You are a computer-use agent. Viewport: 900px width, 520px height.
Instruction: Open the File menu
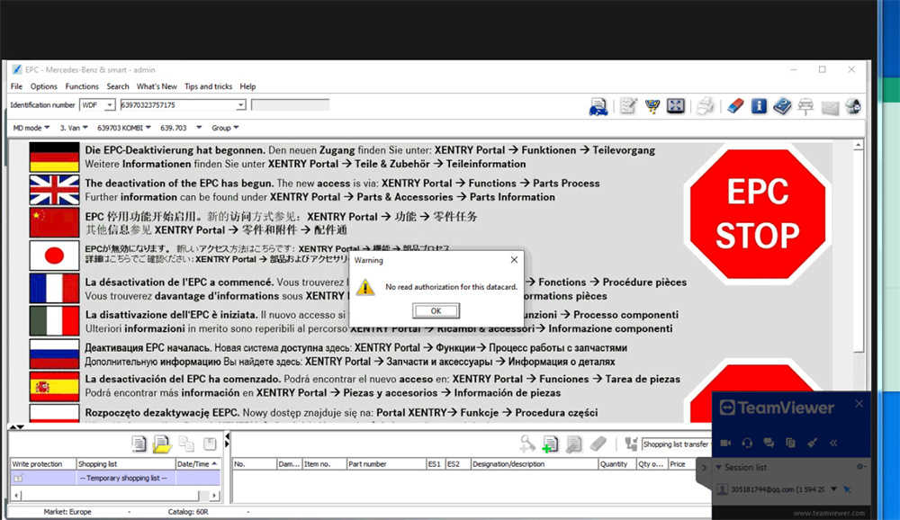(x=16, y=86)
